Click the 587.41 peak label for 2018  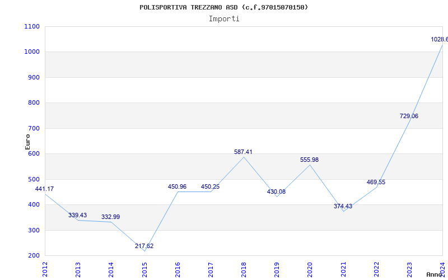coord(243,152)
